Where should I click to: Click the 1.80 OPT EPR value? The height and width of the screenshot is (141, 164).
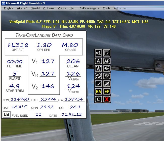click(44, 45)
